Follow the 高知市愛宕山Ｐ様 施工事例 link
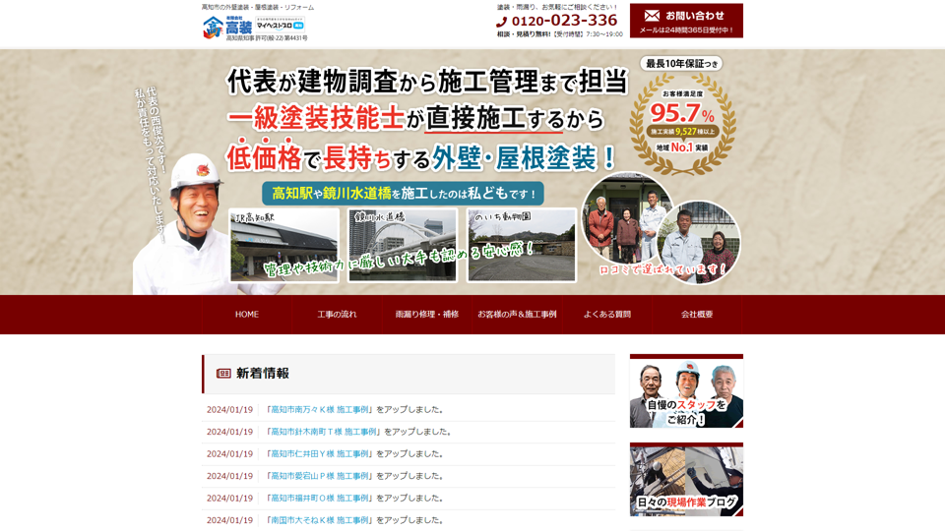The height and width of the screenshot is (531, 945). click(319, 476)
